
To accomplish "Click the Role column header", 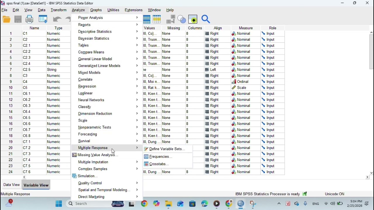I will pyautogui.click(x=273, y=28).
